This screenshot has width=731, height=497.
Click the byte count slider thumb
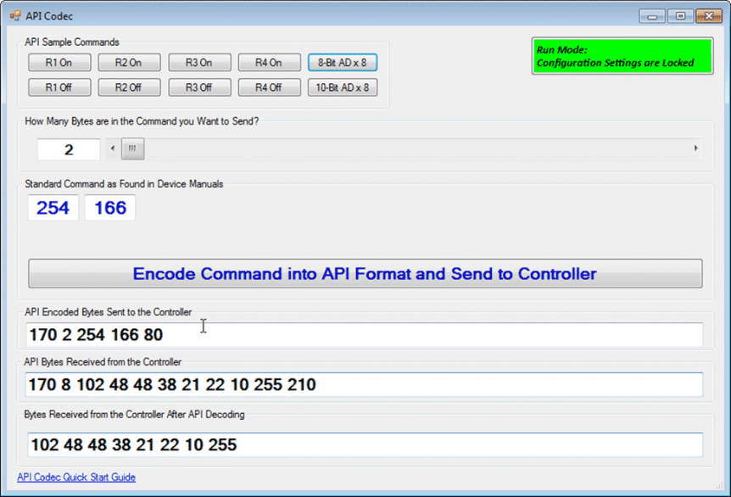[x=133, y=148]
